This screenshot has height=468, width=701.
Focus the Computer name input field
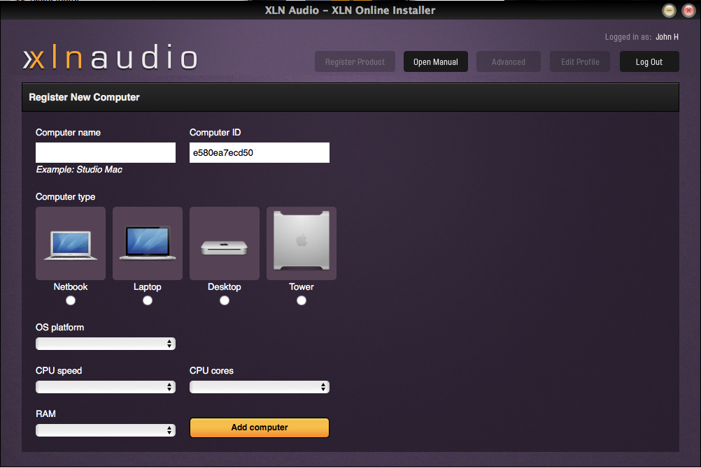(106, 153)
